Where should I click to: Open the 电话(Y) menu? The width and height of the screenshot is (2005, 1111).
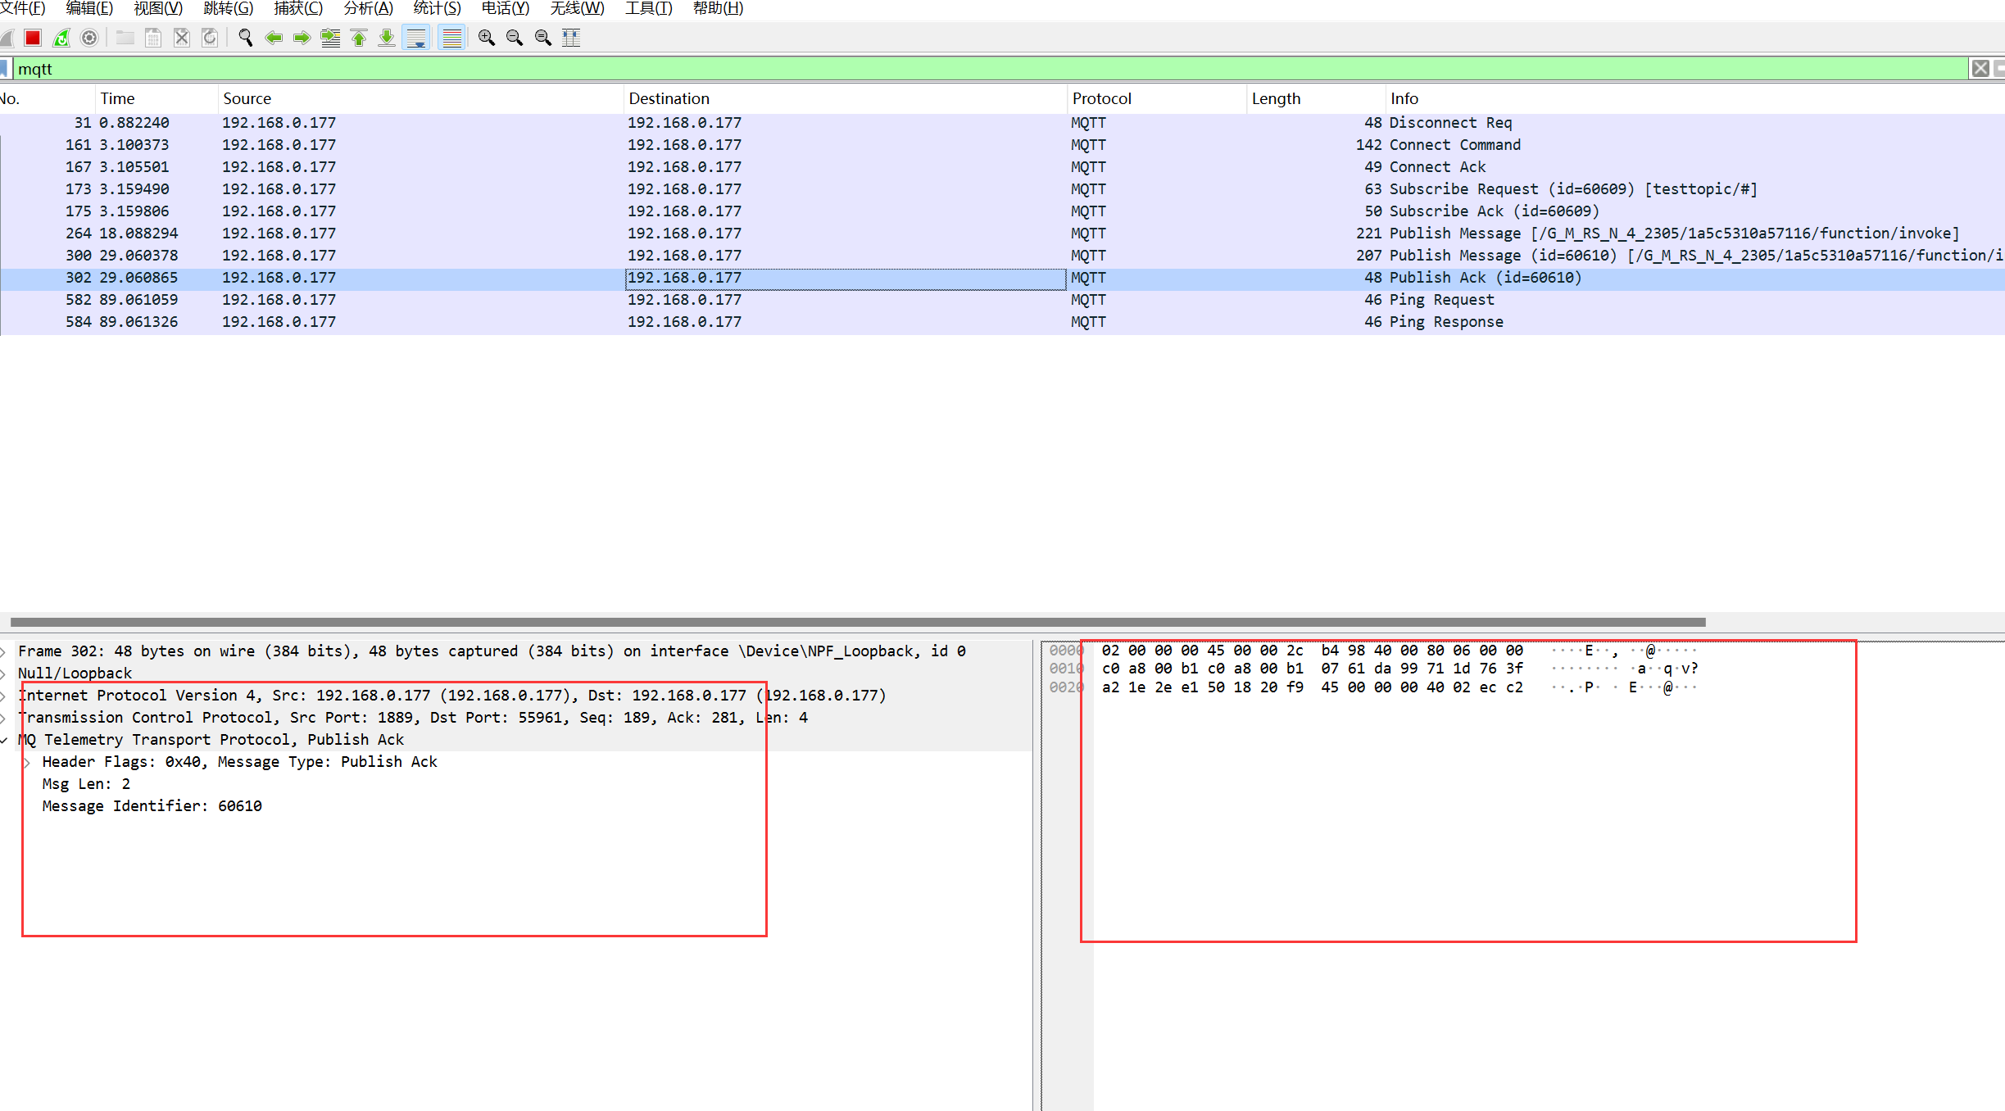[x=506, y=8]
